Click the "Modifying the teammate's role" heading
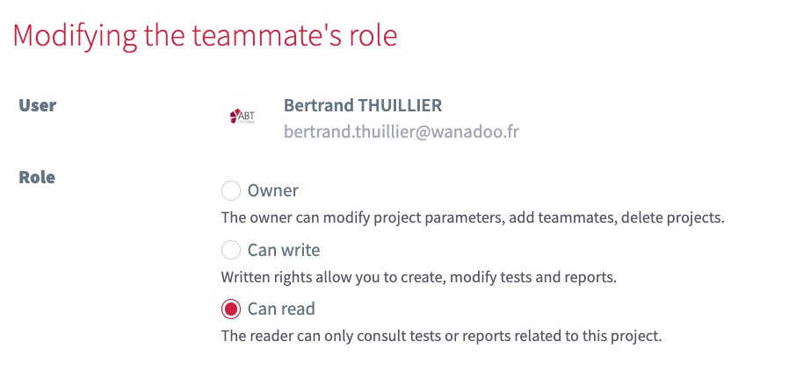789x377 pixels. [x=205, y=36]
